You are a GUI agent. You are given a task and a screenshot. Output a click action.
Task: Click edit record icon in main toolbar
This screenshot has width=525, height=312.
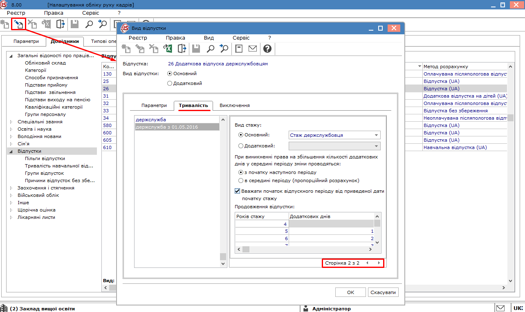point(18,24)
